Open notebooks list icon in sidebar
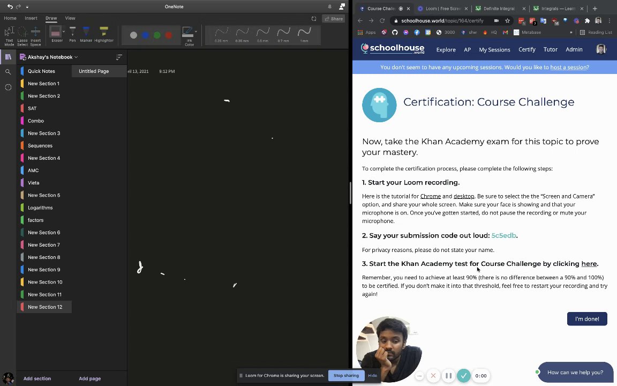Image resolution: width=617 pixels, height=386 pixels. pyautogui.click(x=8, y=57)
